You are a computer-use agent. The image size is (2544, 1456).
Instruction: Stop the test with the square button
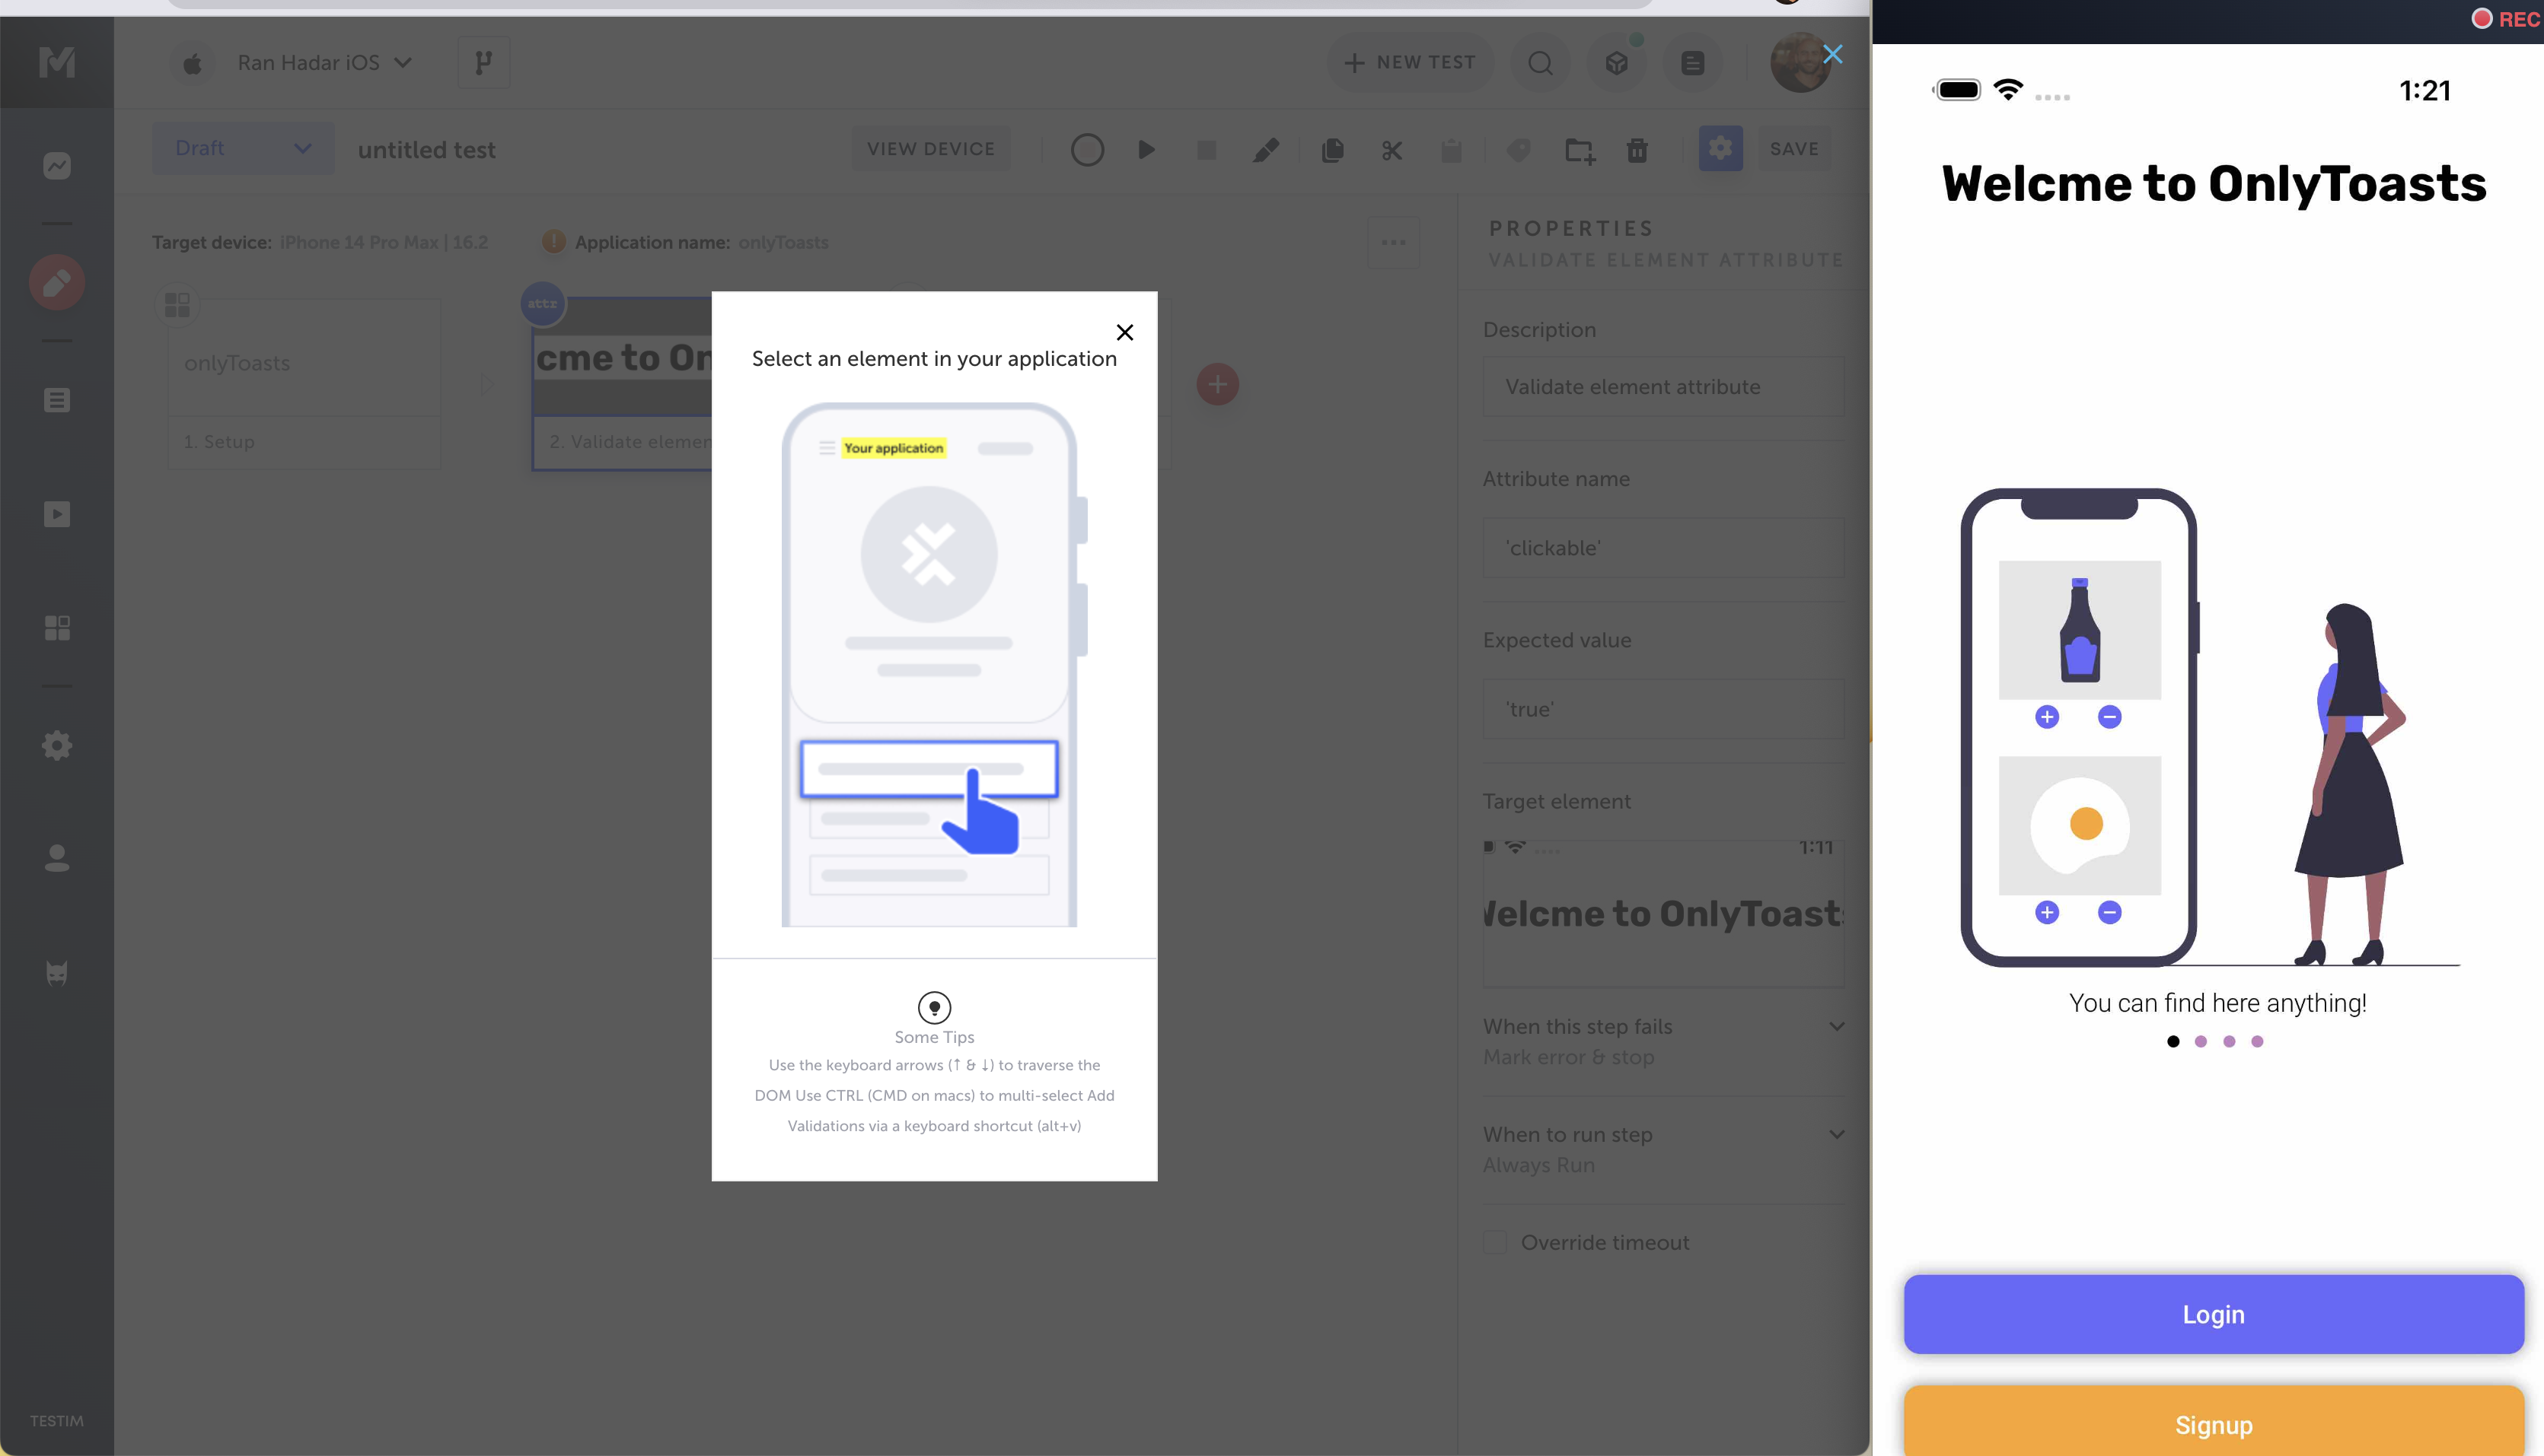click(1207, 150)
